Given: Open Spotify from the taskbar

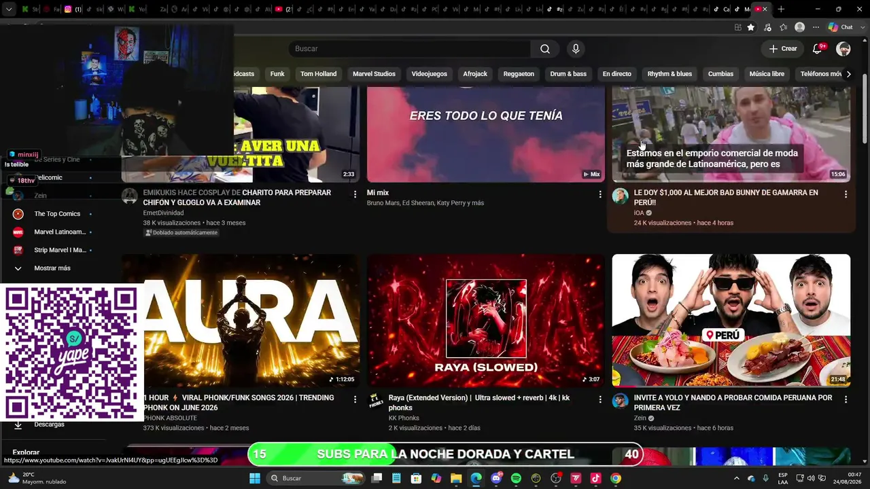Looking at the screenshot, I should 516,478.
